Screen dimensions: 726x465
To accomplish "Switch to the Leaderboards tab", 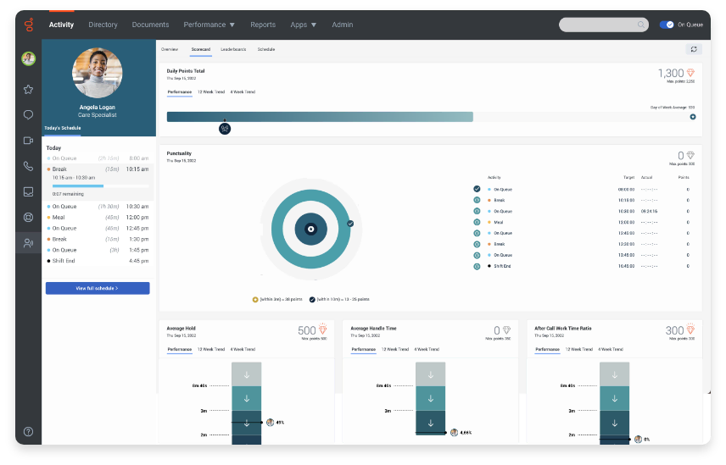I will pos(233,49).
